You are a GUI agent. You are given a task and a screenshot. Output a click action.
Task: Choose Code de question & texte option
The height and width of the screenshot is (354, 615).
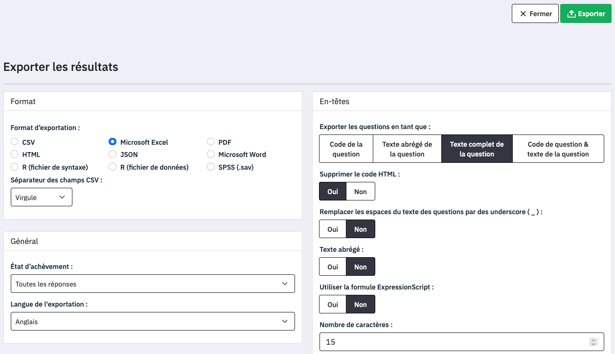point(558,149)
